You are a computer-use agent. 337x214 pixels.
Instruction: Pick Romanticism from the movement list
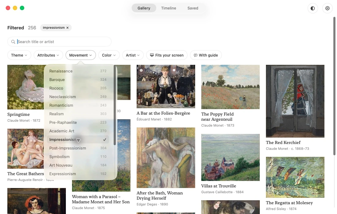[x=78, y=105]
